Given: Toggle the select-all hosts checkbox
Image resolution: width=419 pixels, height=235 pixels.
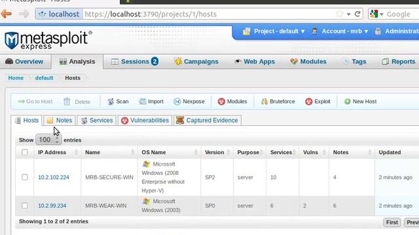Looking at the screenshot, I should (25, 152).
